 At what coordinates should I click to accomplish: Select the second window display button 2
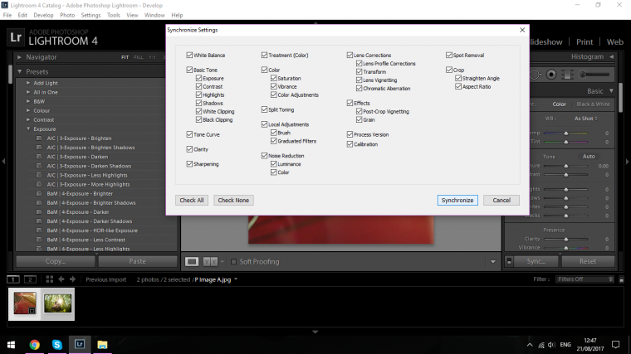(x=30, y=279)
